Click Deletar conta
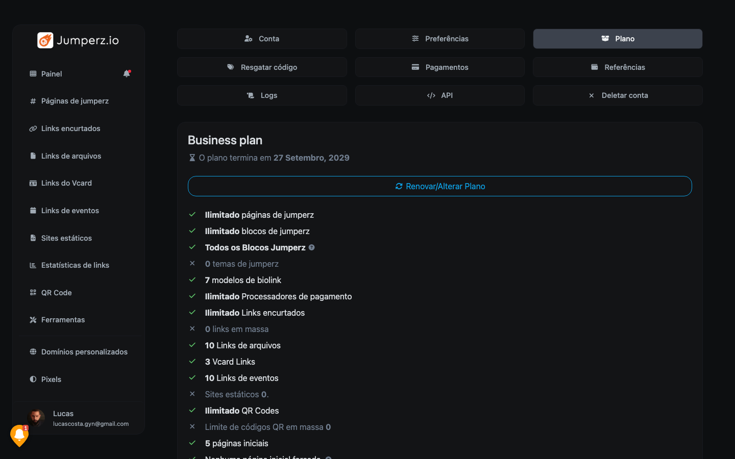Viewport: 735px width, 459px height. [x=618, y=95]
